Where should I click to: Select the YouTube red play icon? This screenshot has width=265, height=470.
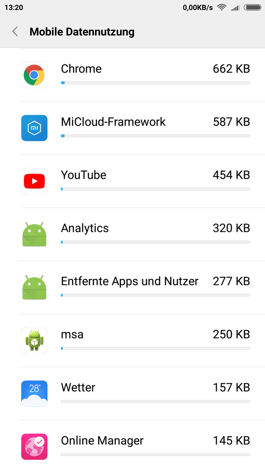click(34, 181)
